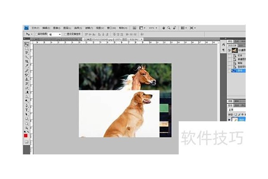Click the Photoshop logo icon

(x=26, y=28)
